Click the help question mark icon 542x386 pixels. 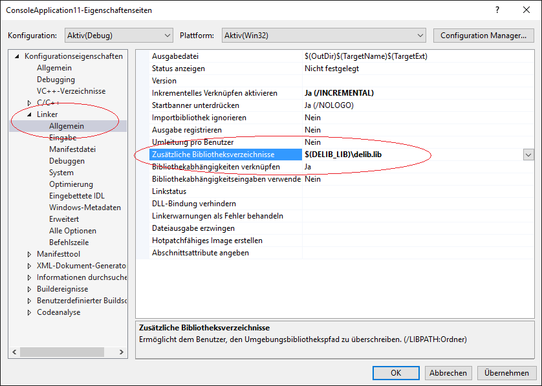click(497, 10)
